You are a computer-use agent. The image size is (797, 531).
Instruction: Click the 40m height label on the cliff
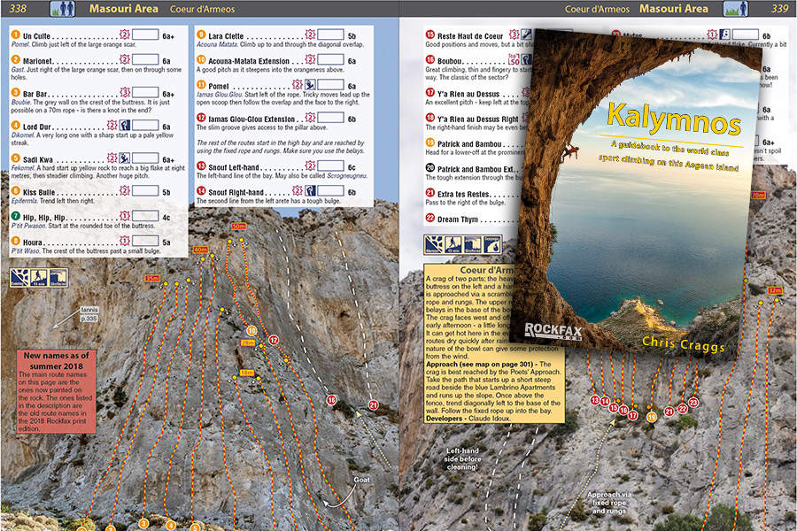tap(200, 250)
